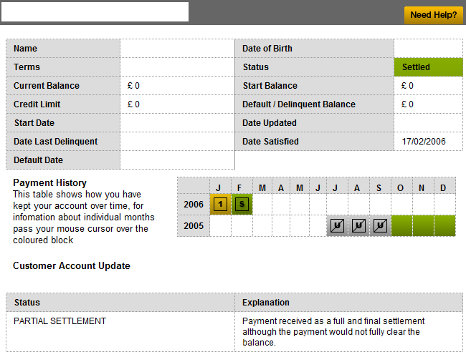
Task: Click July 2005 unclassified status block
Action: (337, 226)
